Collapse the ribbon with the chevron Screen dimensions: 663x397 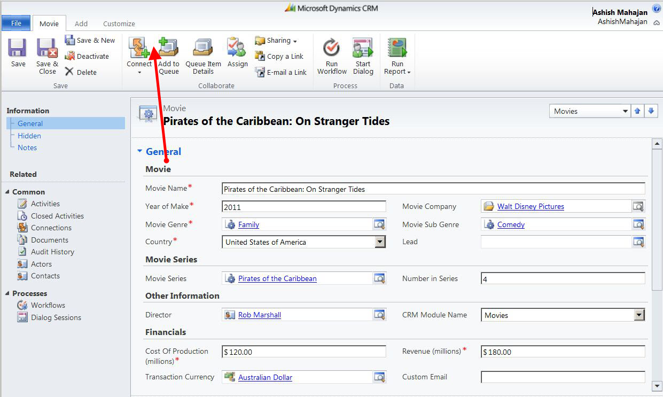coord(656,23)
